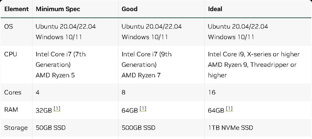Image resolution: width=312 pixels, height=139 pixels.
Task: Click Intel Core i7 (7th Generation) text
Action: click(x=61, y=59)
